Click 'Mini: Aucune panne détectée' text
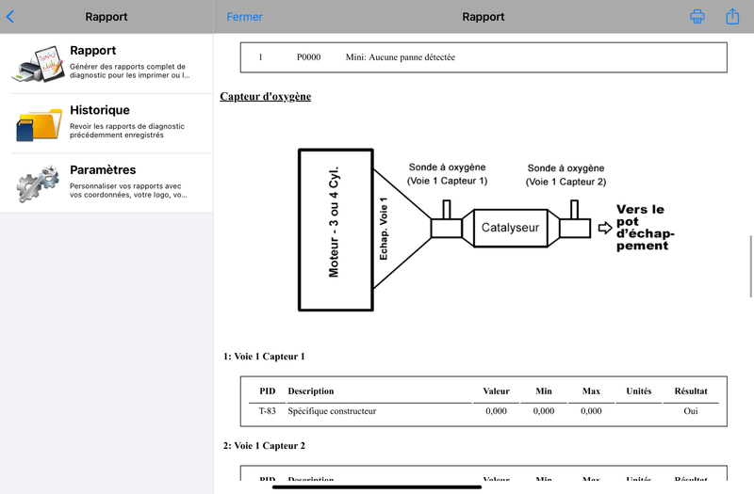754x494 pixels. 400,57
